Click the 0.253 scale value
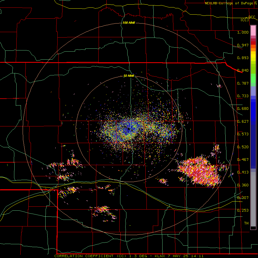This screenshot has width=258, height=258. point(243,210)
